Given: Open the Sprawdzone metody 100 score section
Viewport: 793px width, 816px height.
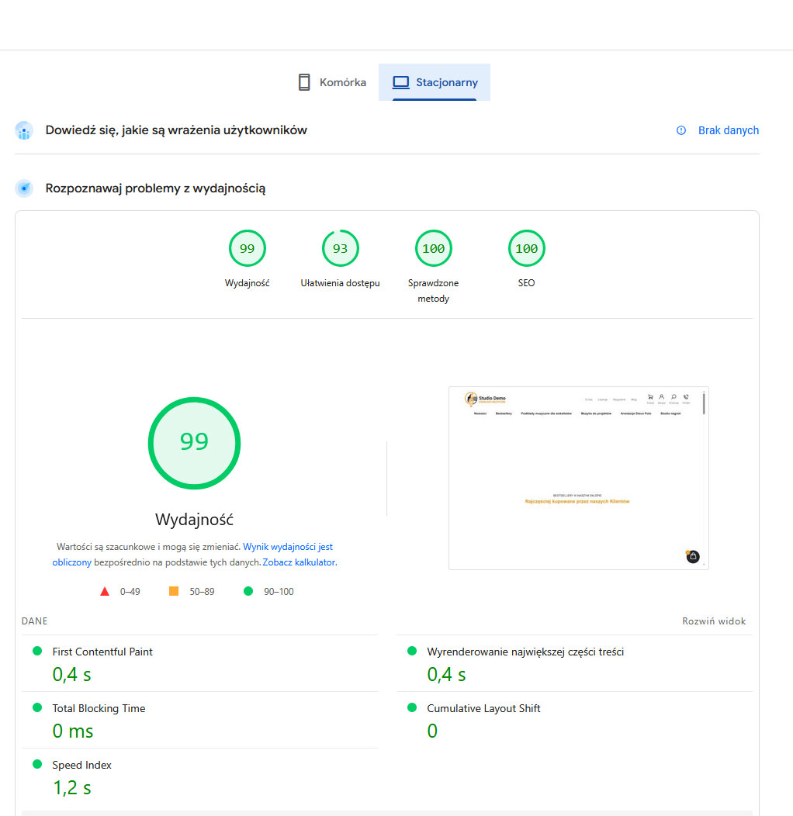Looking at the screenshot, I should tap(433, 248).
